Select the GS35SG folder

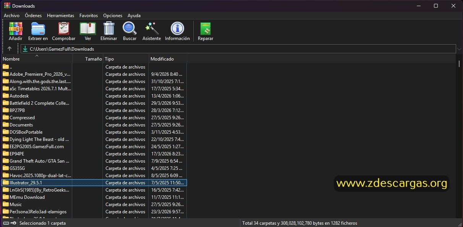94,168
